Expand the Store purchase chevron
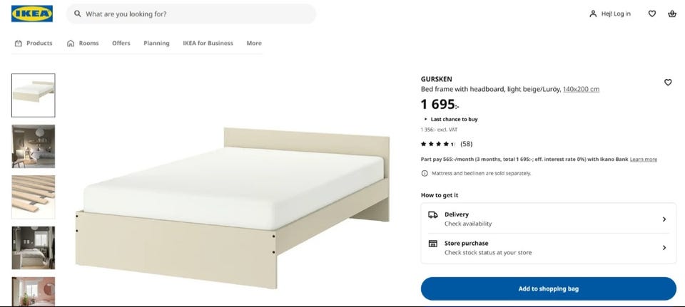 (664, 248)
